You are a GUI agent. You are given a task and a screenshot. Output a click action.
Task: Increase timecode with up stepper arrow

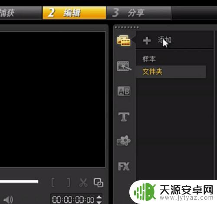(x=99, y=197)
